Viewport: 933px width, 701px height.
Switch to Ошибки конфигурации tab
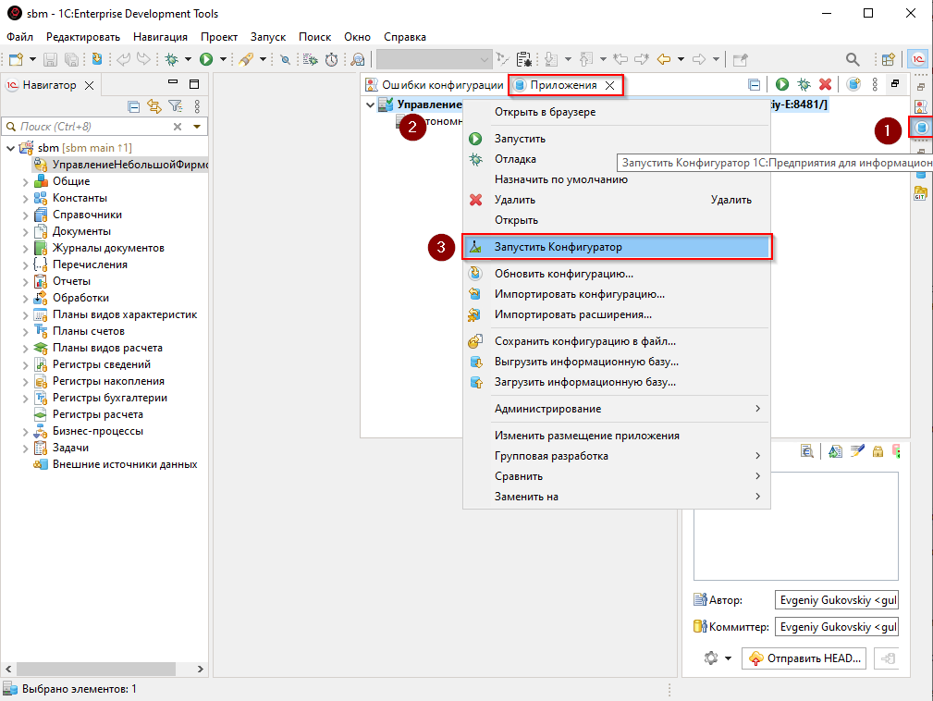(435, 85)
